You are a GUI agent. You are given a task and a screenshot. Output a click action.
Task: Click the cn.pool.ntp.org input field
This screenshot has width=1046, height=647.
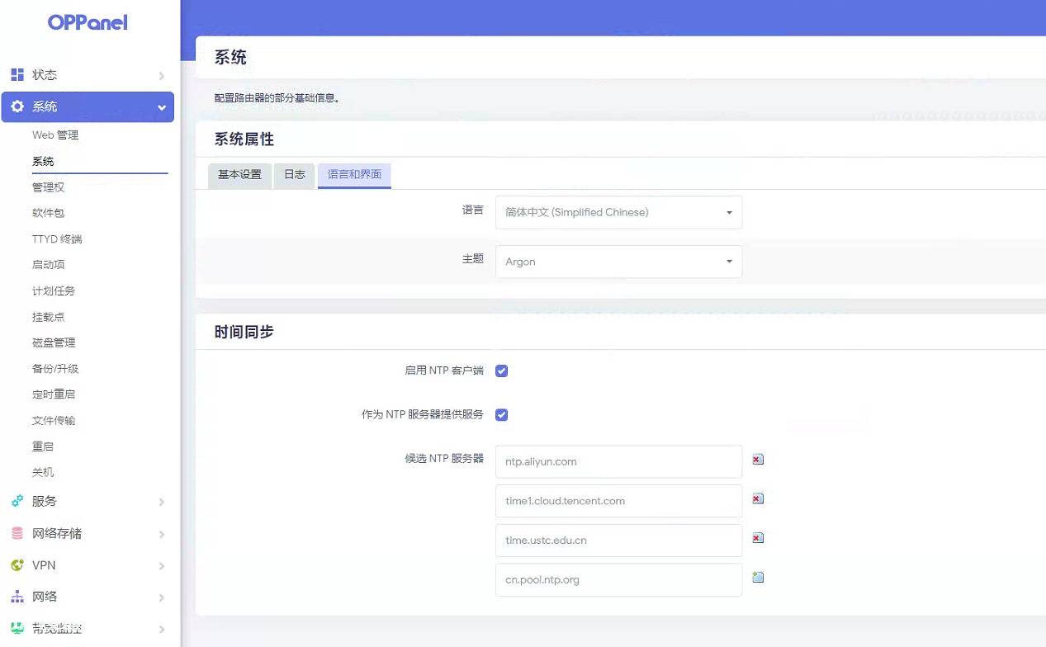click(618, 580)
